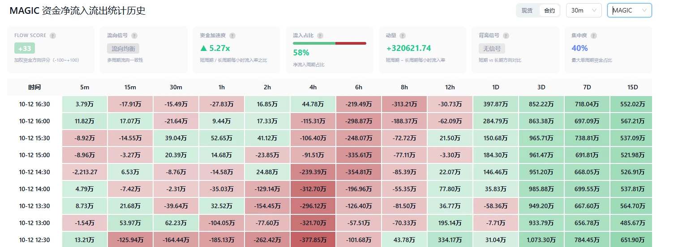
Task: Click the 40% concentration value
Action: pos(579,48)
